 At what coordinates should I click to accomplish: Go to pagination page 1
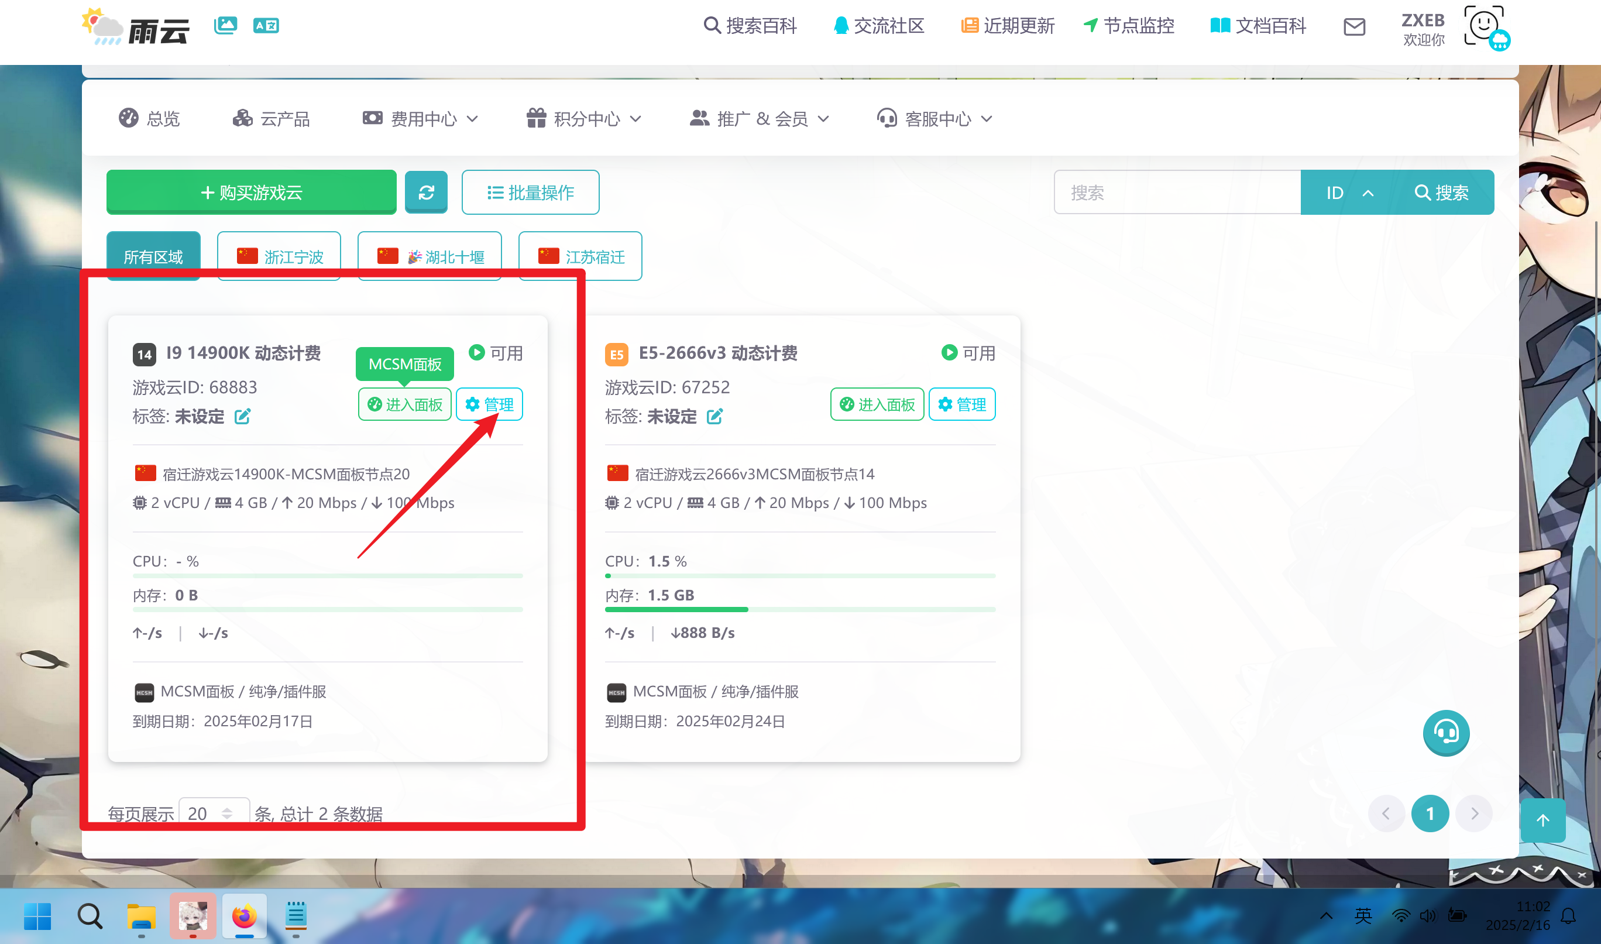click(1430, 813)
